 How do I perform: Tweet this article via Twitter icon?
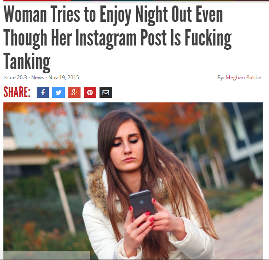(x=59, y=92)
